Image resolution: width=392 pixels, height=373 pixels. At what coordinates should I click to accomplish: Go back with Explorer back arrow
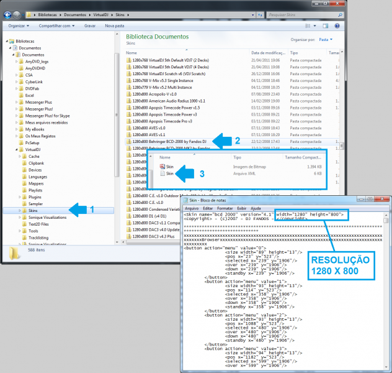(x=7, y=15)
